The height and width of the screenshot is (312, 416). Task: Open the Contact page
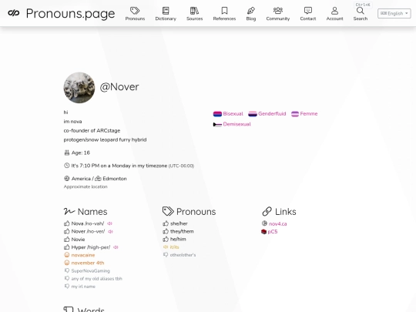click(x=308, y=14)
